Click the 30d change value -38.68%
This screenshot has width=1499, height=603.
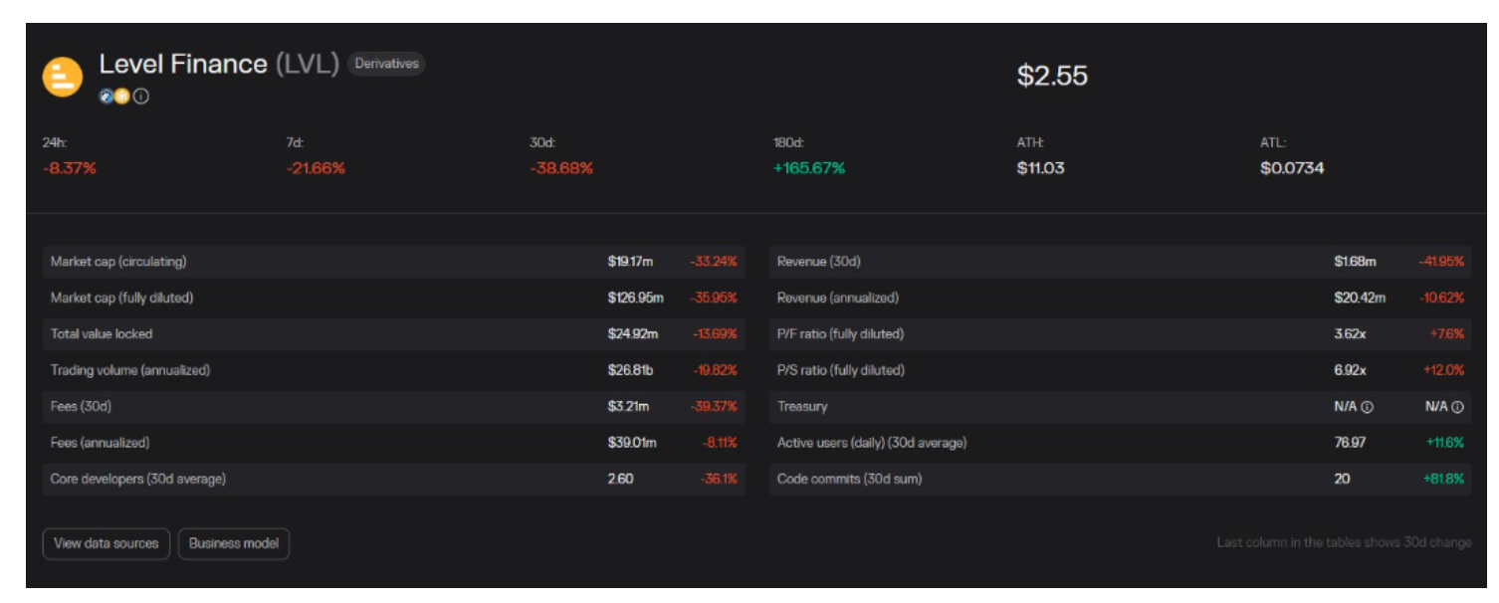pos(561,168)
